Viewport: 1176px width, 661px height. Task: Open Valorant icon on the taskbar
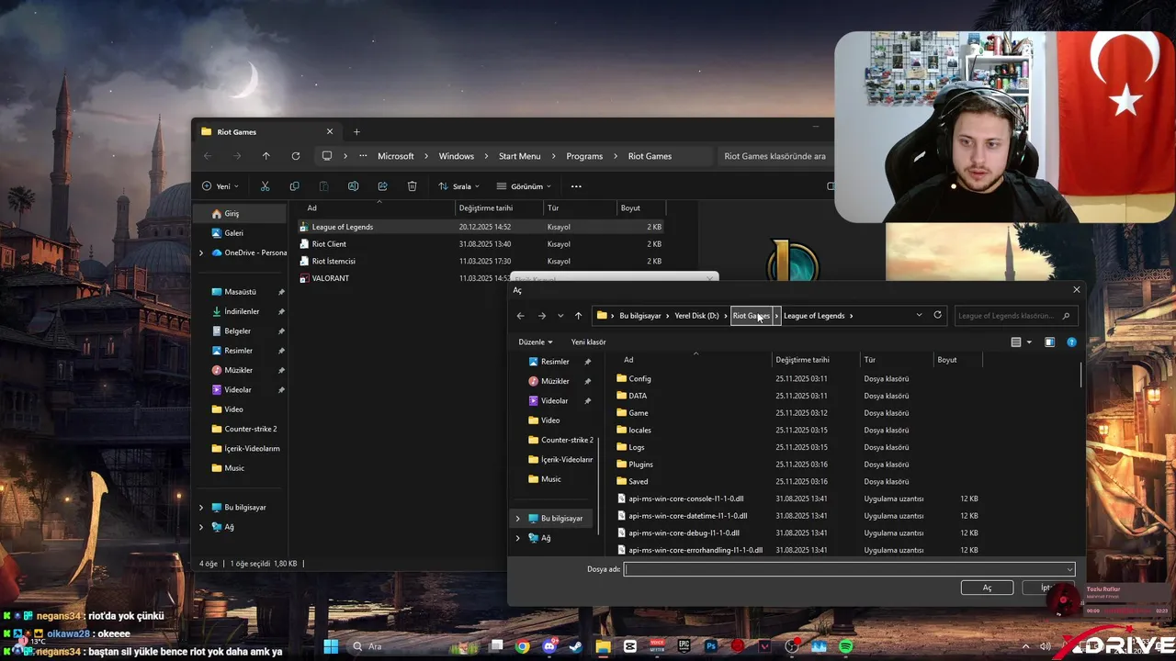[x=764, y=646]
